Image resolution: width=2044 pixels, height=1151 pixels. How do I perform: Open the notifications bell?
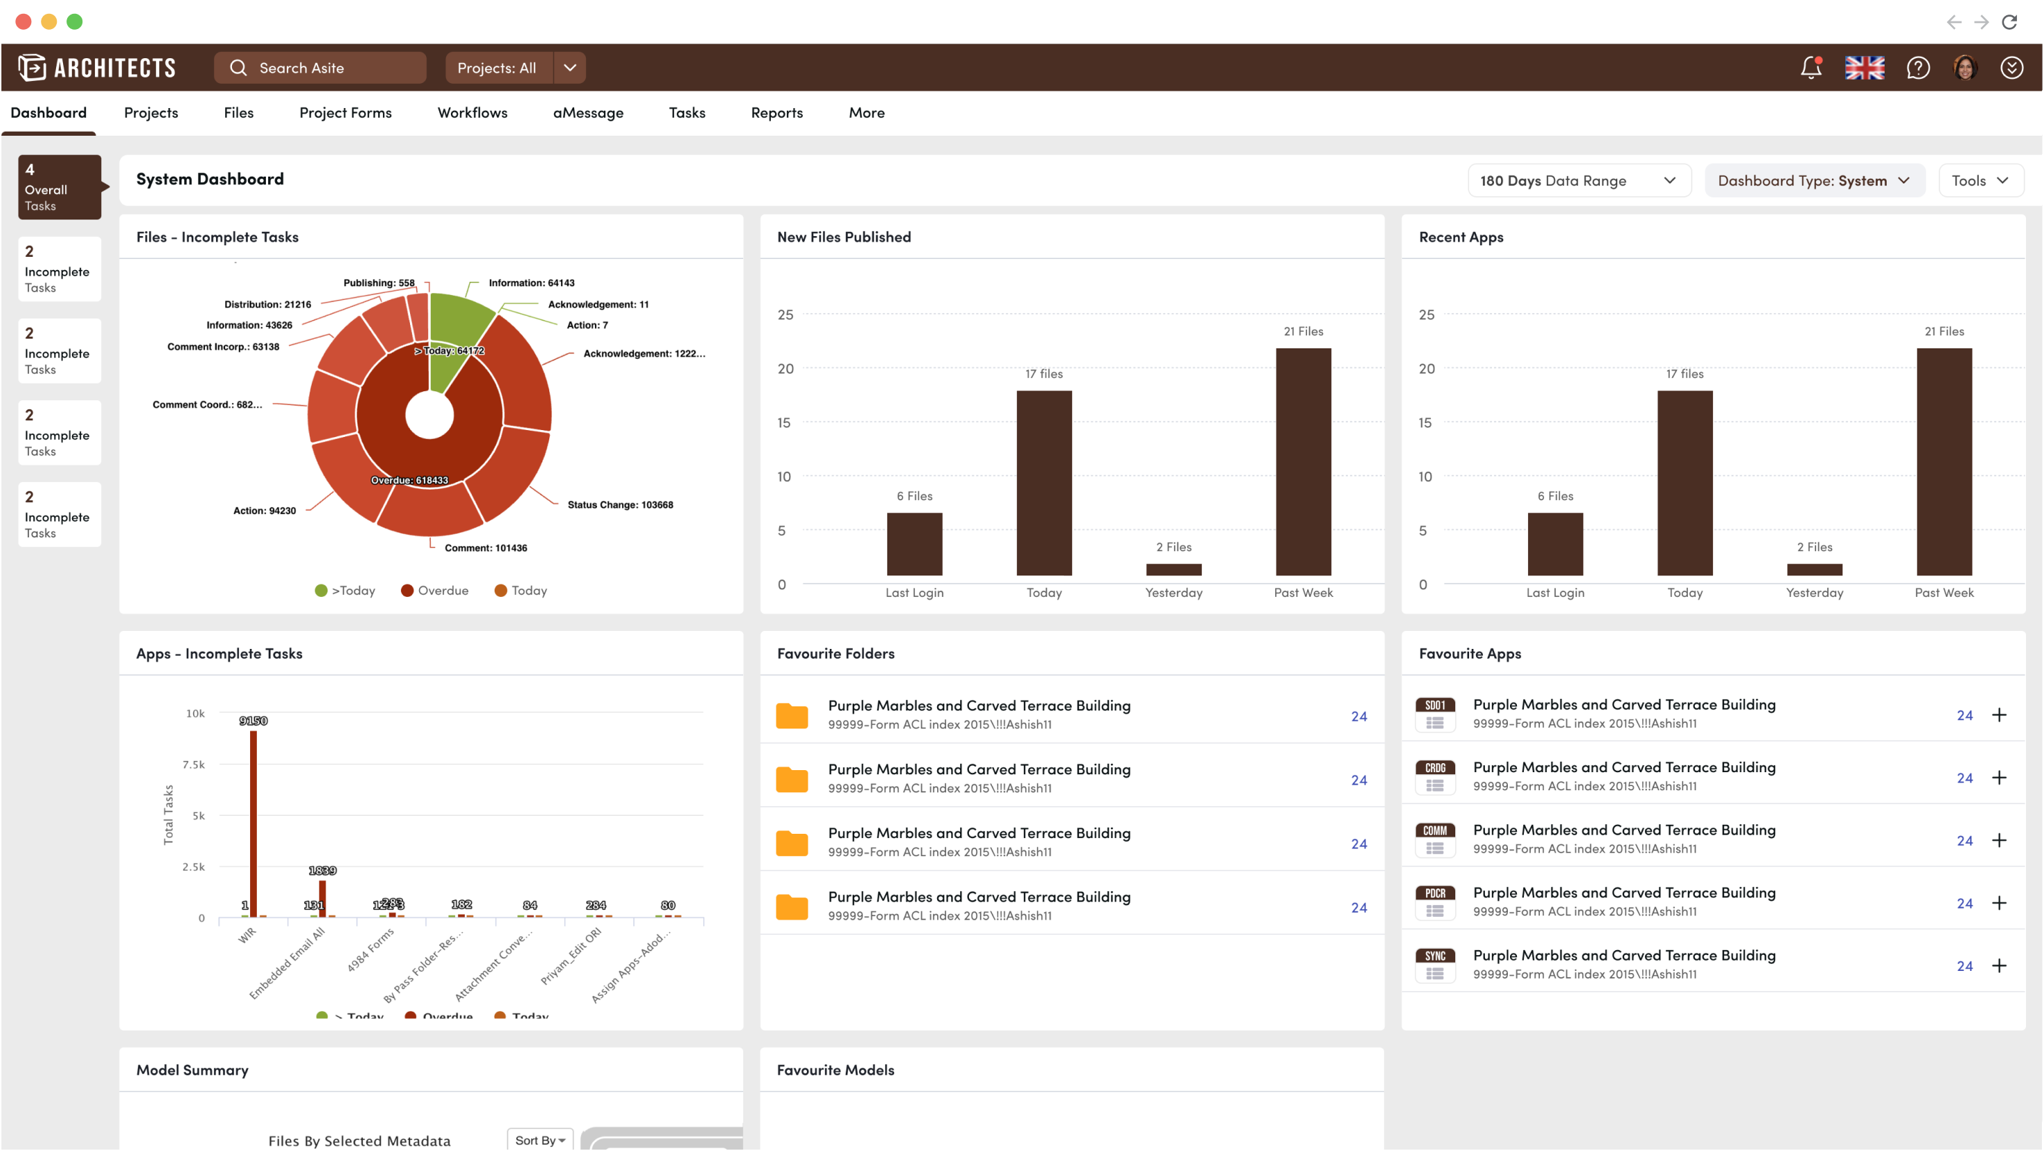(x=1811, y=67)
